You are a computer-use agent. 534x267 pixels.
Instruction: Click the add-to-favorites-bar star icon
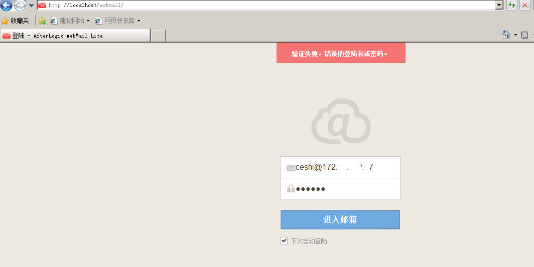[42, 21]
